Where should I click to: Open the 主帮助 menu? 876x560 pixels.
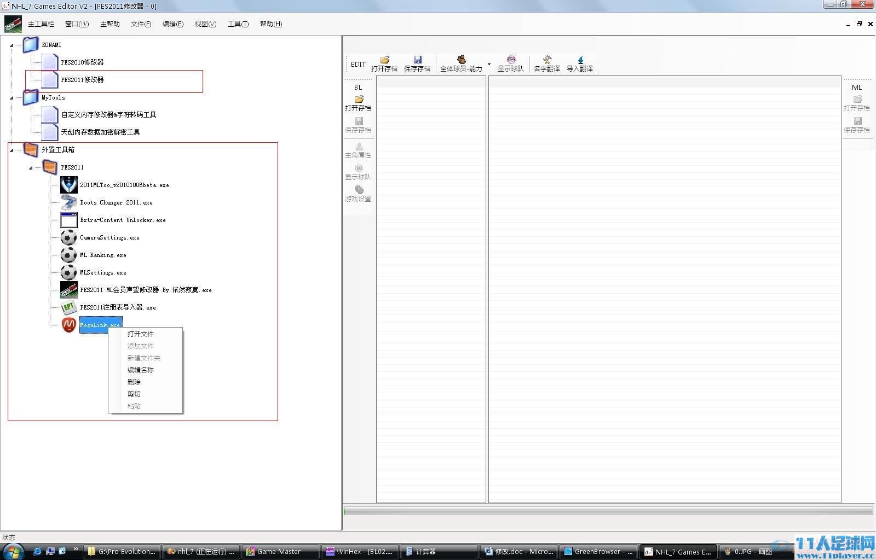click(110, 24)
